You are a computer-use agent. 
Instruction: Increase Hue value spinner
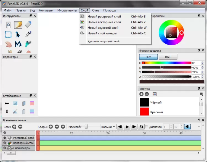pyautogui.click(x=202, y=62)
